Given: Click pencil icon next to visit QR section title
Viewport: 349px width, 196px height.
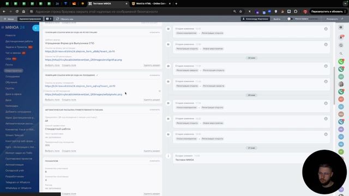Looking at the screenshot, I should (x=97, y=75).
